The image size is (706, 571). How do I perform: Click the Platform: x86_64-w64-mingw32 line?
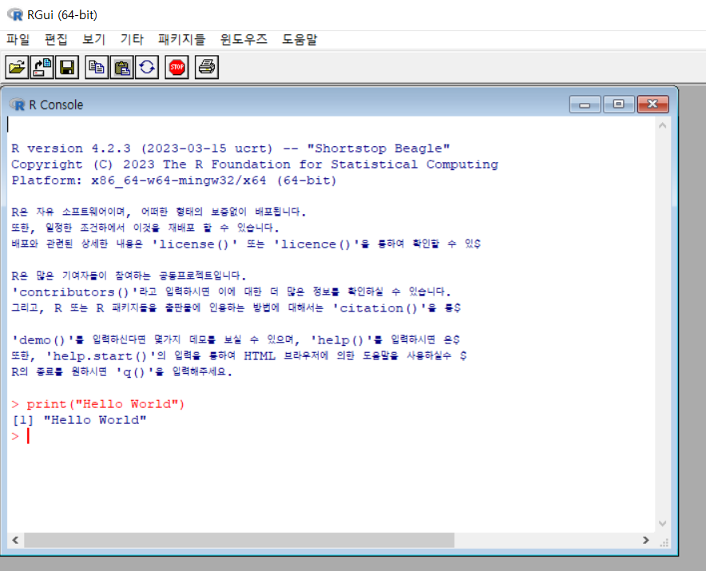point(174,180)
